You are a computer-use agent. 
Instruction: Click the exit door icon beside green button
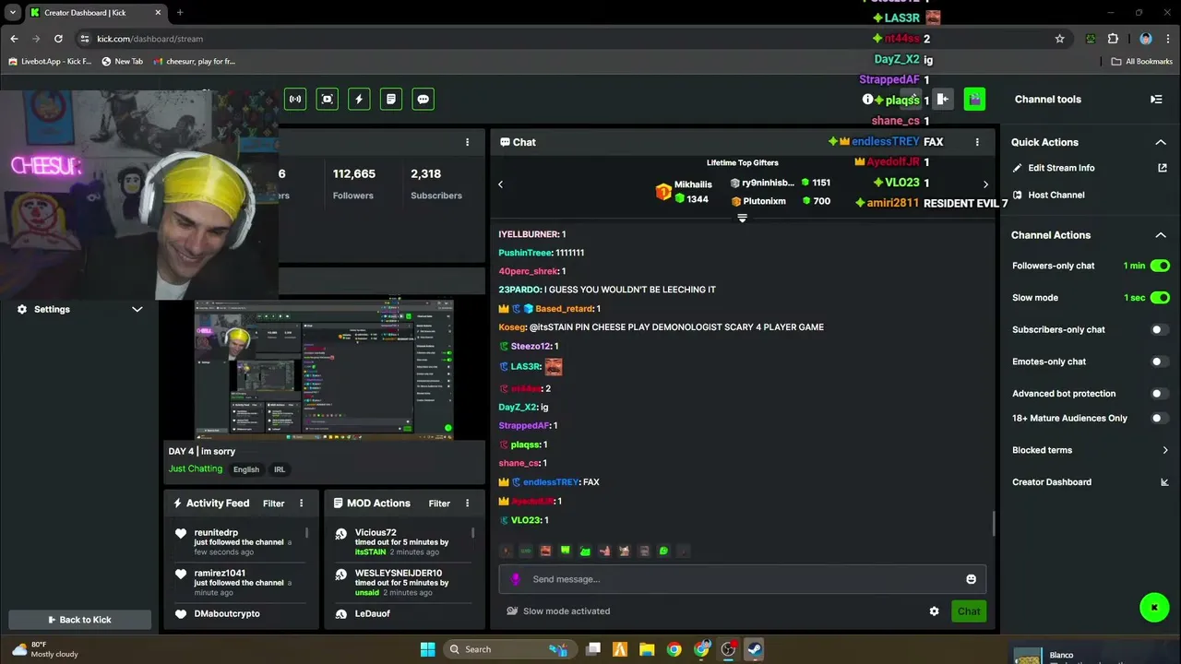tap(942, 99)
